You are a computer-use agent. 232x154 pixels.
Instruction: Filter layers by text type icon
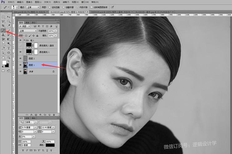[43, 26]
